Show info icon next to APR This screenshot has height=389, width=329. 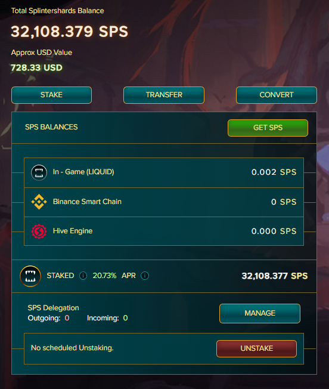click(x=145, y=276)
